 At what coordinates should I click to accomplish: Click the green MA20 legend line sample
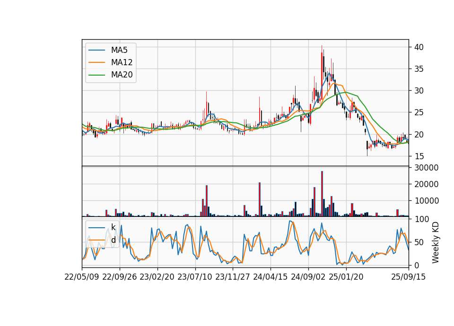pos(96,75)
